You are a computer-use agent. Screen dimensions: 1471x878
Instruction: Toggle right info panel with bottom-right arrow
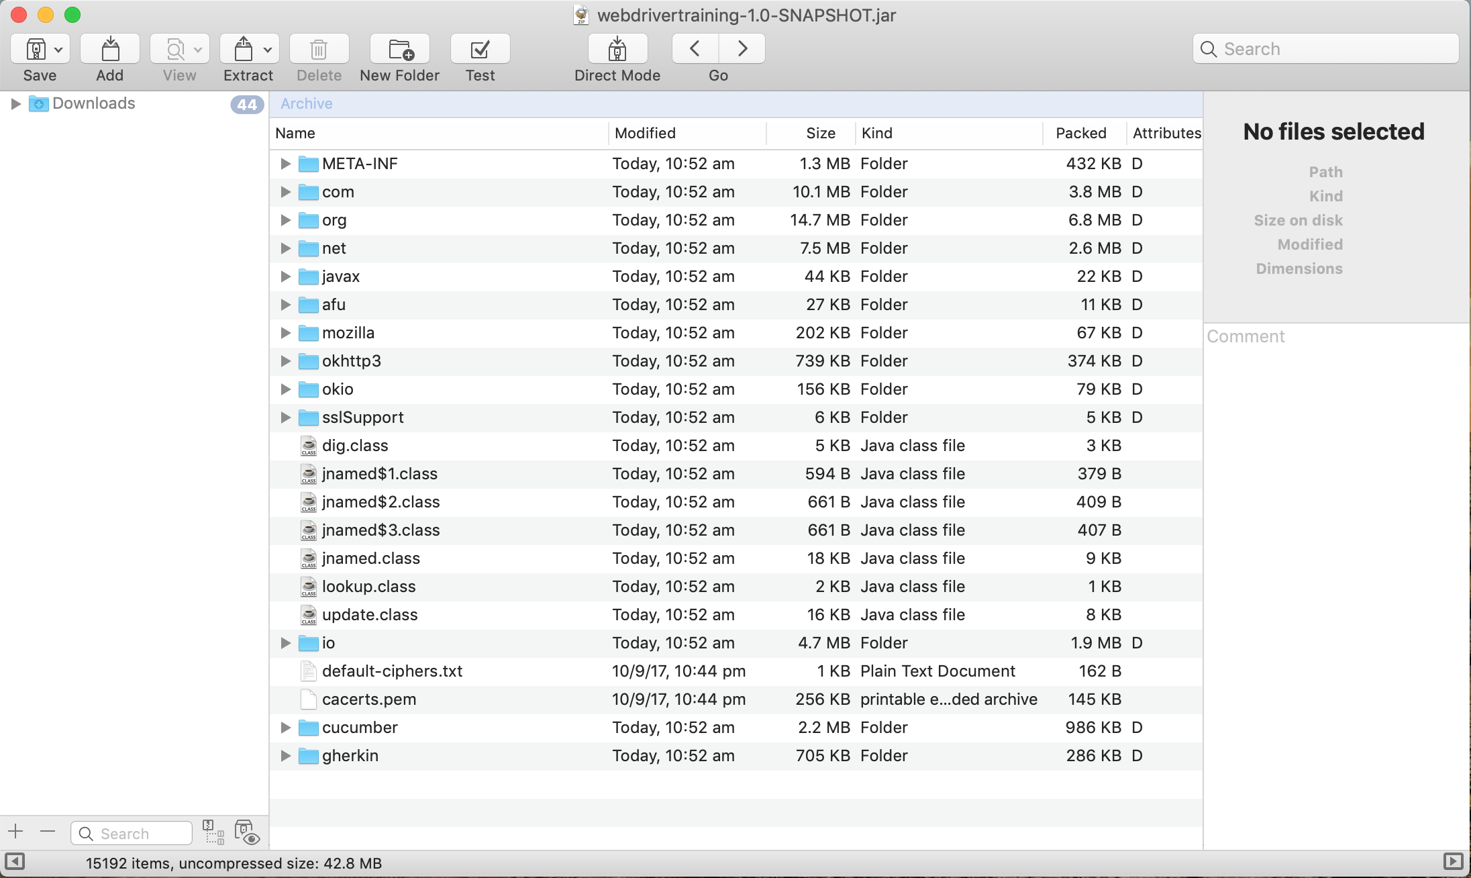[x=1453, y=861]
